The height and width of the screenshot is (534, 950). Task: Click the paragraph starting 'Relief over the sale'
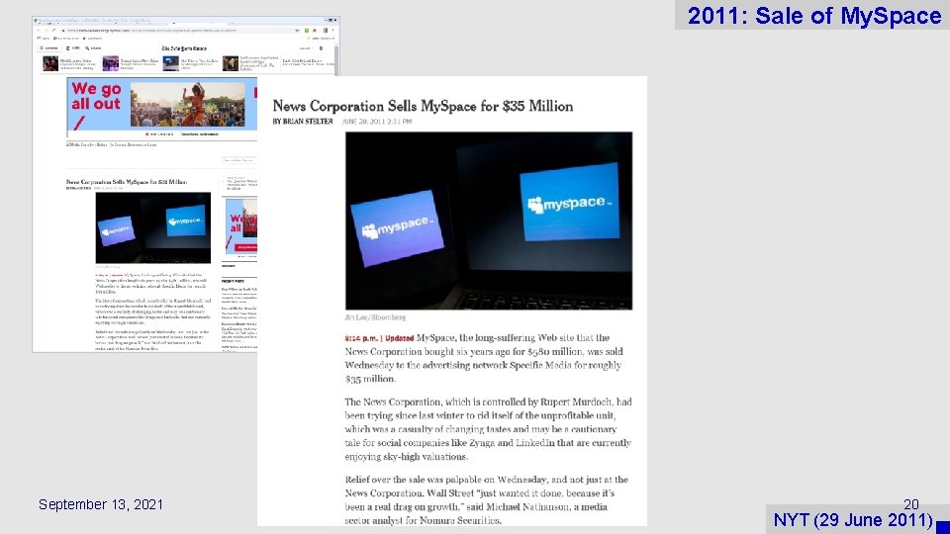coord(487,499)
